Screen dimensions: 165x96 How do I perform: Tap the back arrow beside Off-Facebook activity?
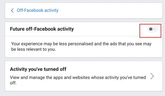(x=12, y=11)
